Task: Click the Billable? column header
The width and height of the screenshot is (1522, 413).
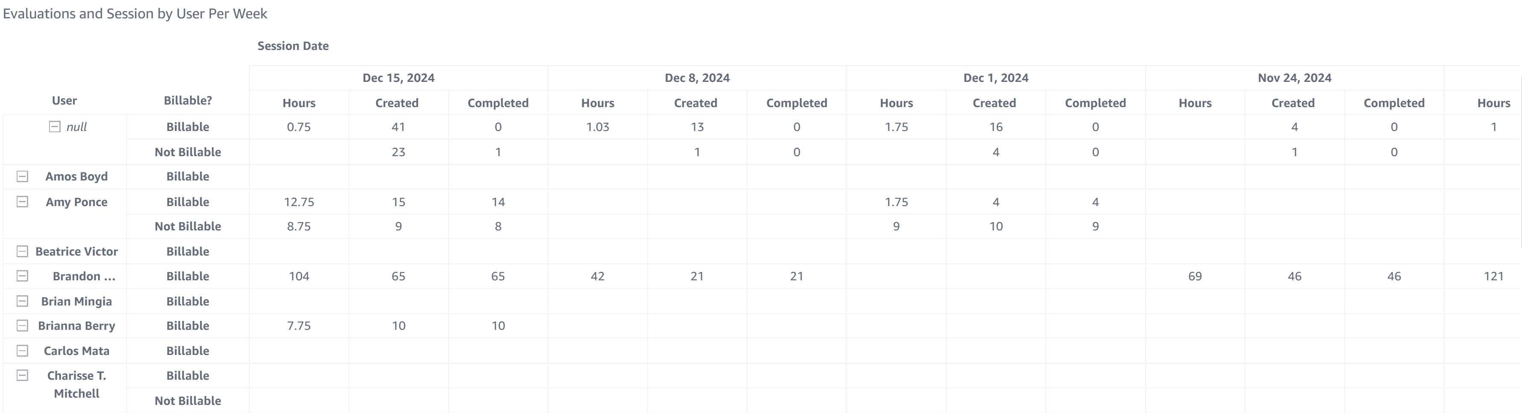Action: [187, 101]
